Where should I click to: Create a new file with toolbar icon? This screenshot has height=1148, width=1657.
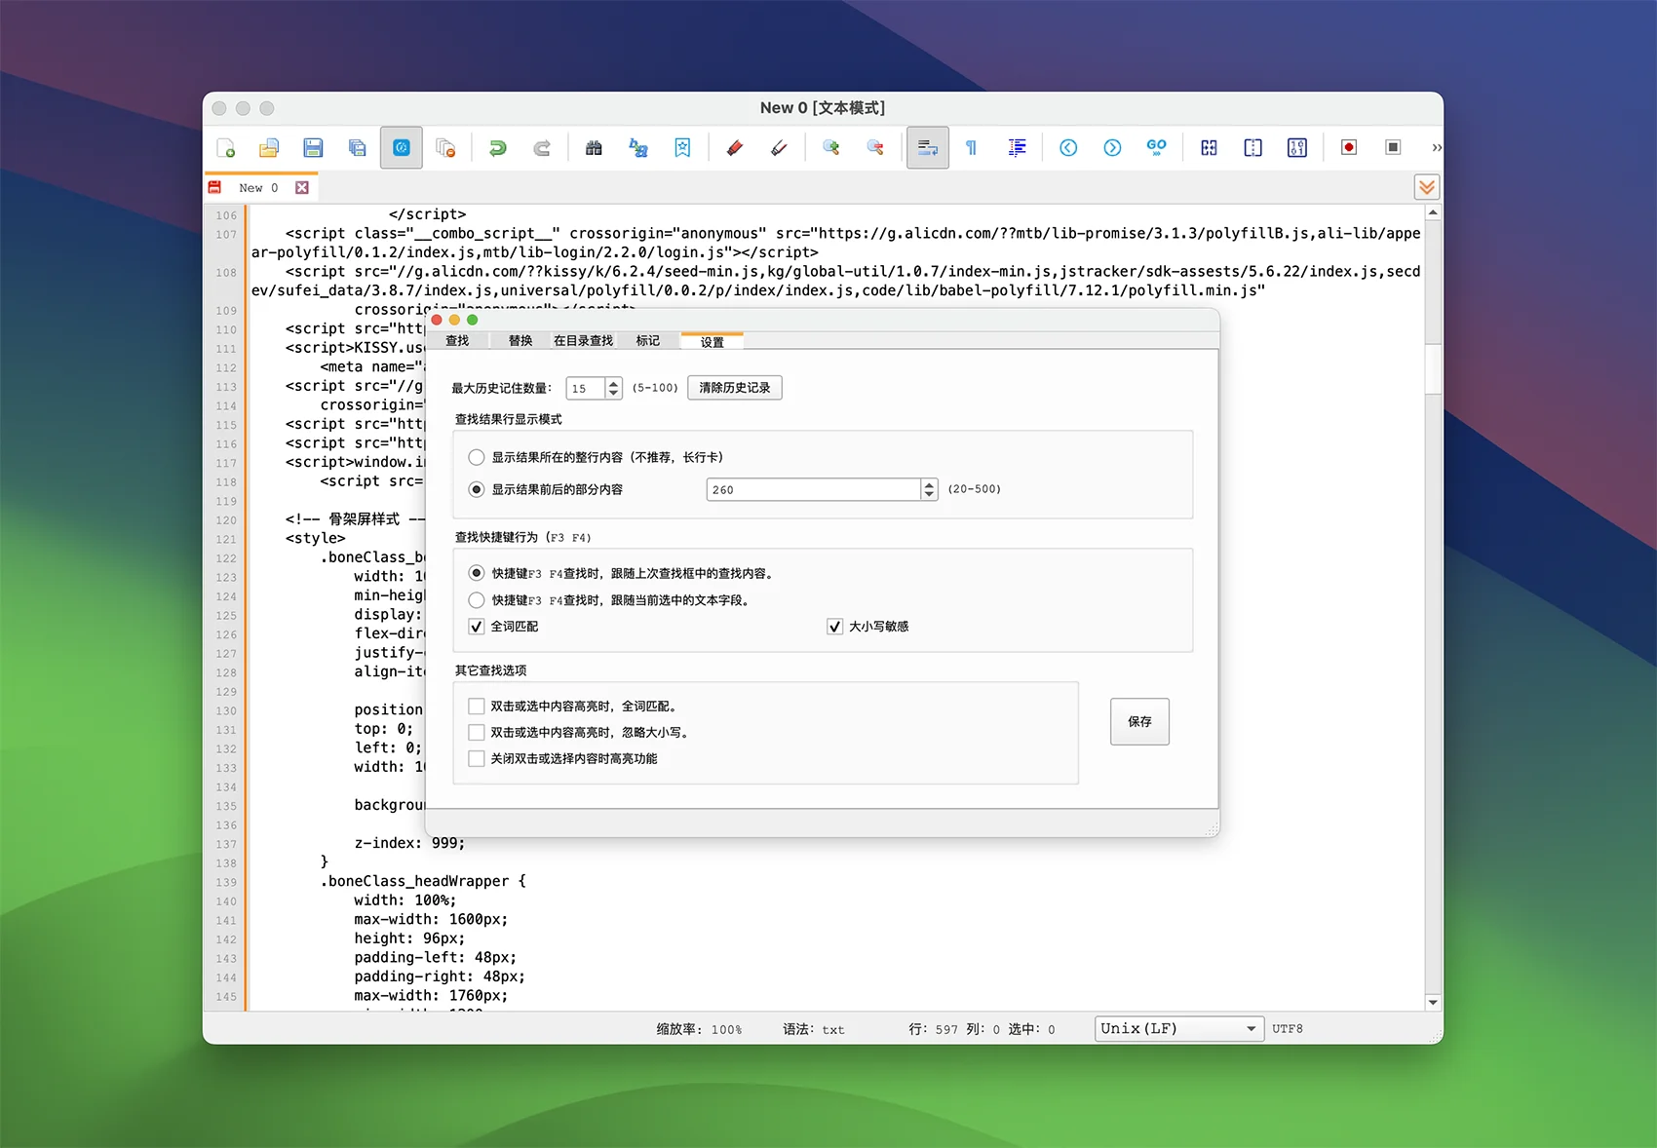click(226, 148)
